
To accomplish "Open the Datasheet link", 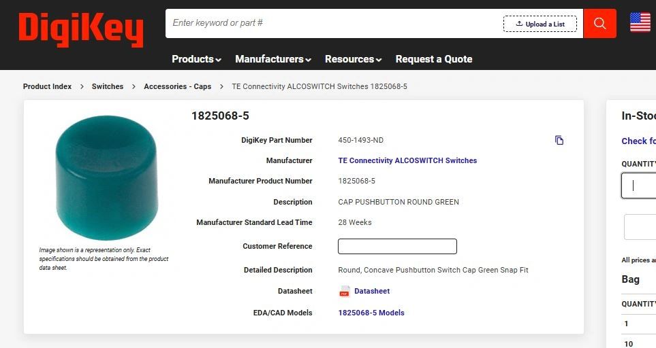I will 372,292.
